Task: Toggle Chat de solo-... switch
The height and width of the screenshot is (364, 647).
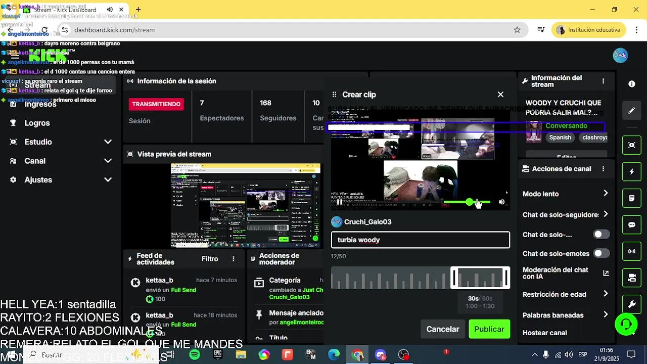Action: [601, 235]
